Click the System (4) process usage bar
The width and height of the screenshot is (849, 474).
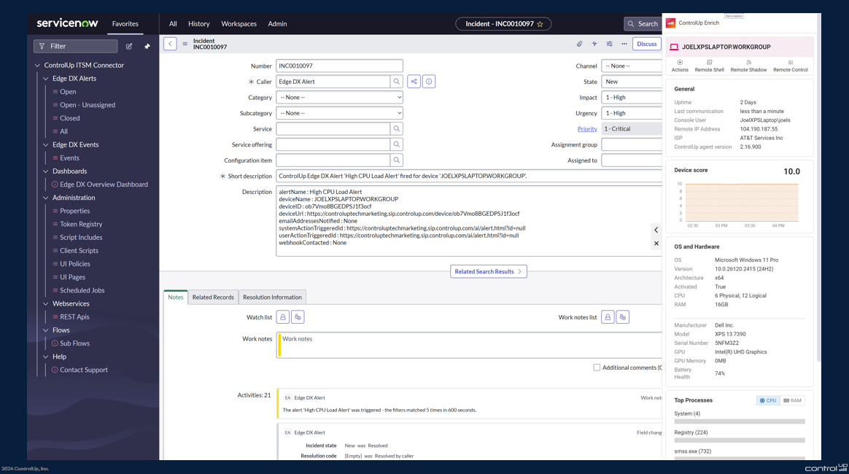[x=740, y=421]
